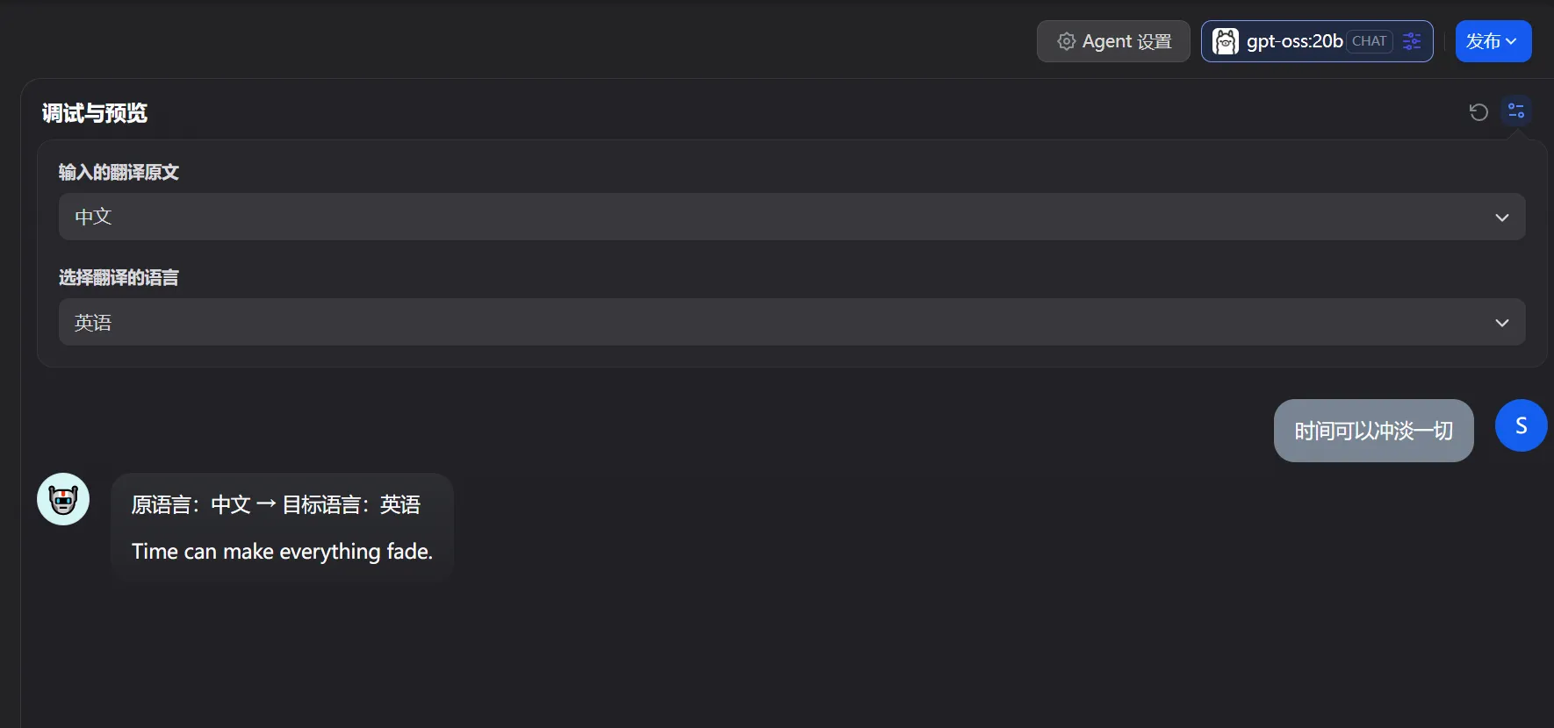Click the chevron on the 中文 field
Screen dimensions: 1554x728
coord(1502,218)
